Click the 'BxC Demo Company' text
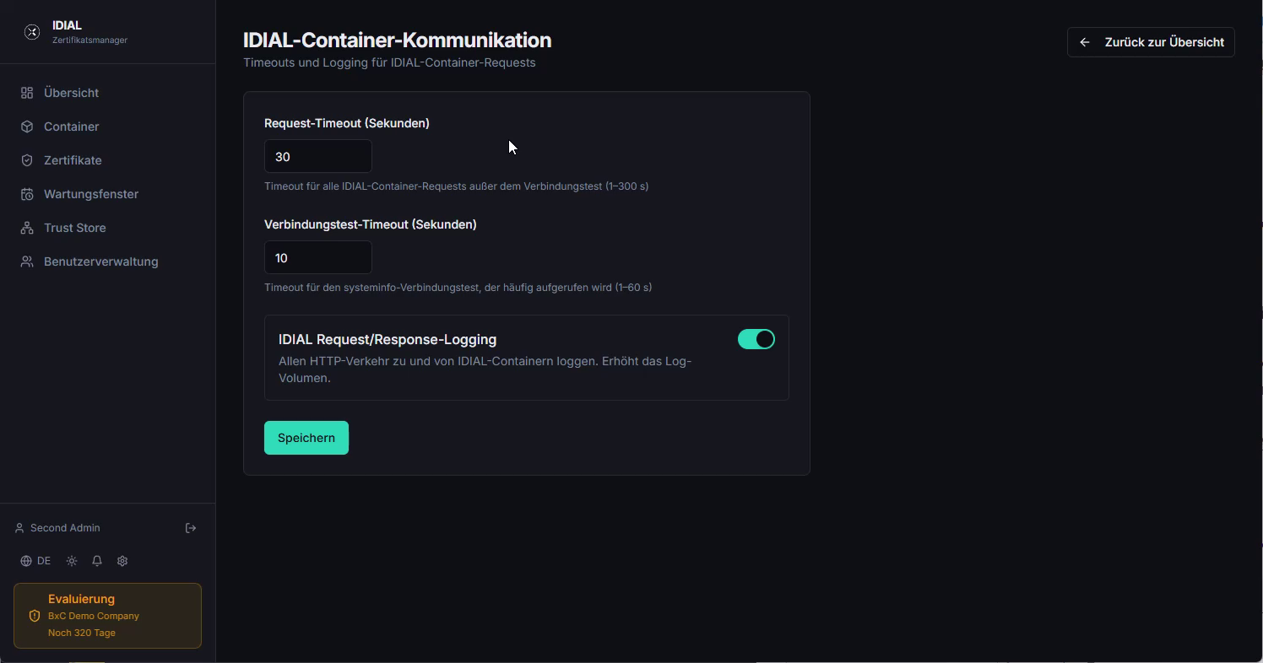Viewport: 1263px width, 663px height. (94, 616)
